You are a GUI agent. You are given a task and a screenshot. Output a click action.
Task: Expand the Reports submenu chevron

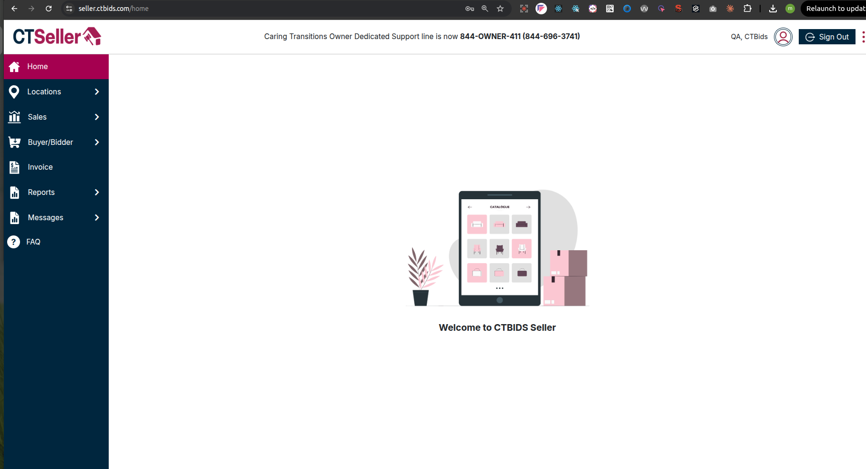coord(97,192)
